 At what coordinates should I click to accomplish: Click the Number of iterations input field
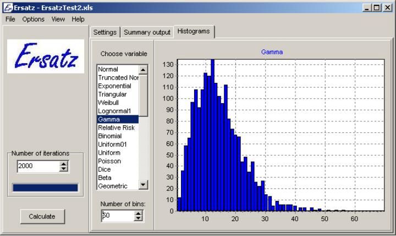(x=37, y=166)
